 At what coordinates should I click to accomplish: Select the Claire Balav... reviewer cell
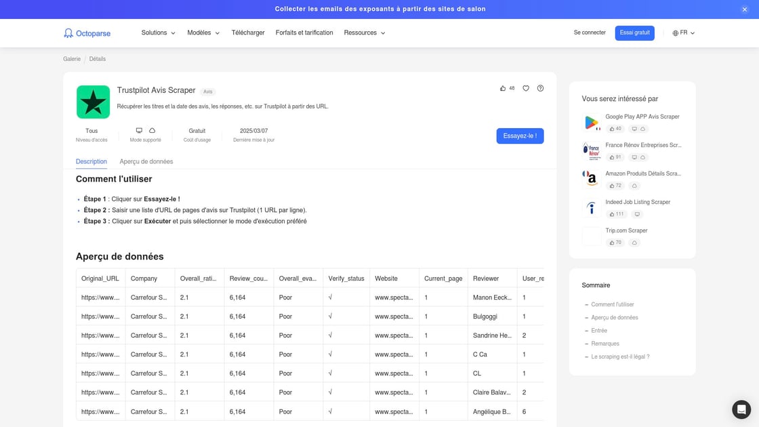tap(492, 392)
